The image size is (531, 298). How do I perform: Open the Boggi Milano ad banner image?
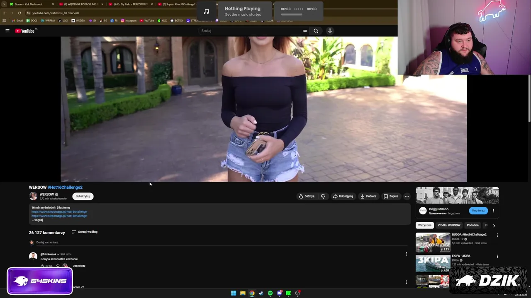click(x=457, y=195)
